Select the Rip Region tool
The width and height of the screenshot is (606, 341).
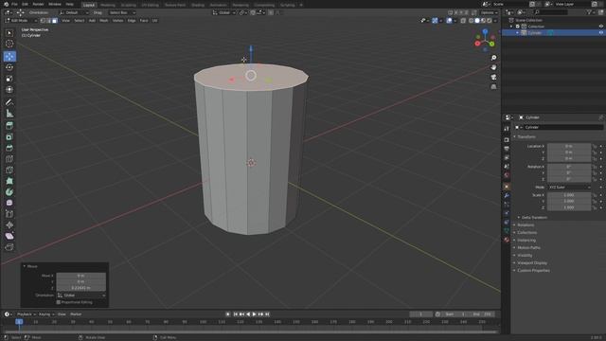(9, 246)
